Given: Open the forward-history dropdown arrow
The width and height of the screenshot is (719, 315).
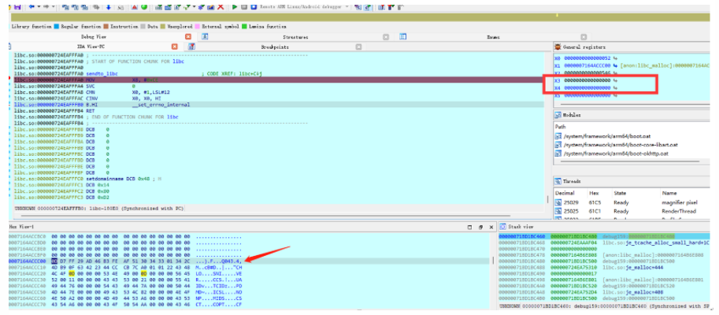Looking at the screenshot, I should tap(54, 7).
